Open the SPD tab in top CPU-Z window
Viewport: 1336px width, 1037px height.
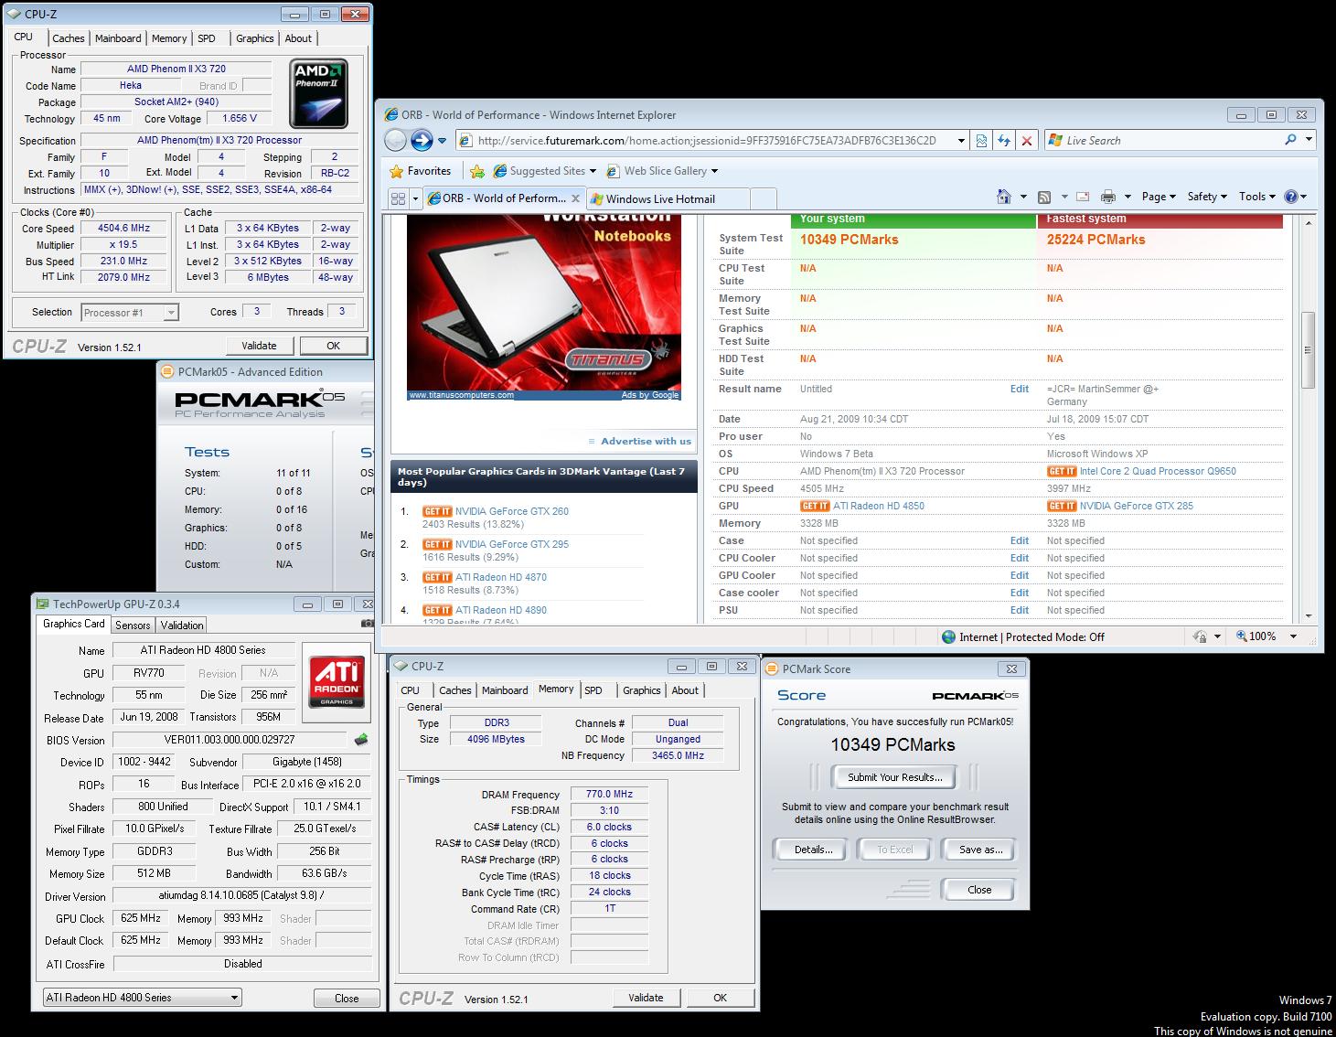click(207, 38)
